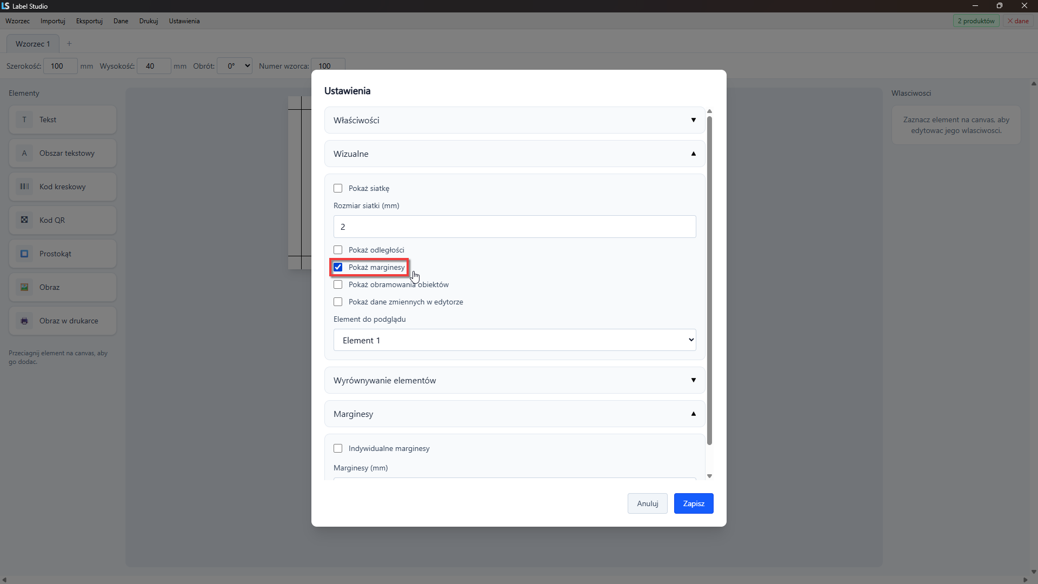Open the Wzorzec menu
The height and width of the screenshot is (584, 1038).
click(18, 21)
